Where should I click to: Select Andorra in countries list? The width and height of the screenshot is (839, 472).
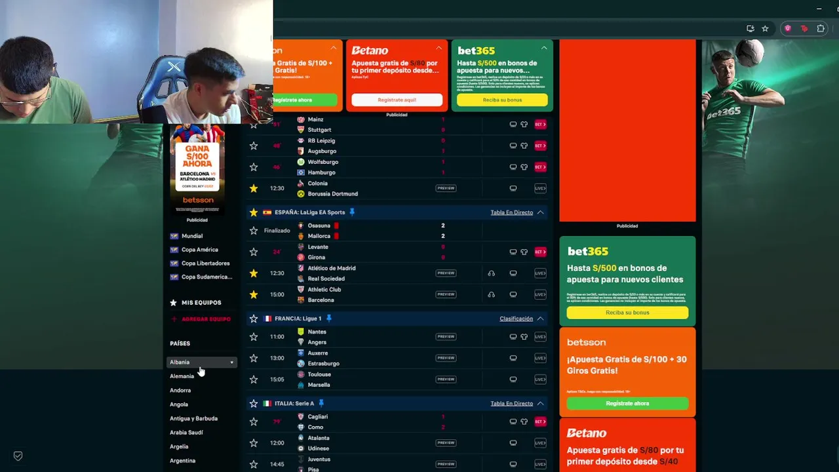coord(180,391)
